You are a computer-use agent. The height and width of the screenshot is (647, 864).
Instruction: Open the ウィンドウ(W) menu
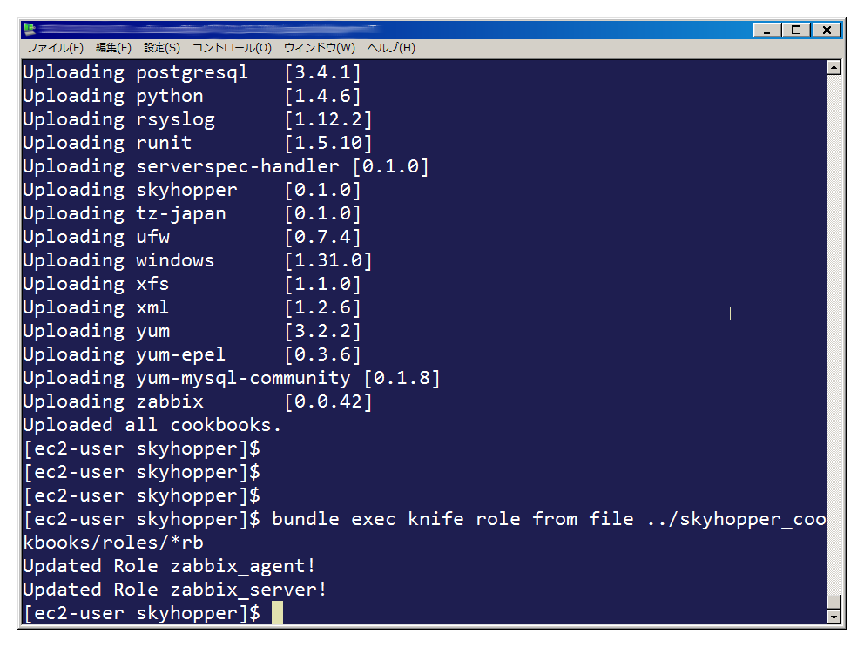click(x=320, y=48)
